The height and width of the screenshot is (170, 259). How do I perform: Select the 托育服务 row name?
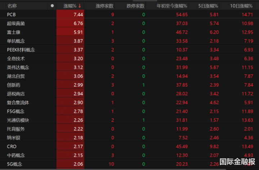click(16, 129)
